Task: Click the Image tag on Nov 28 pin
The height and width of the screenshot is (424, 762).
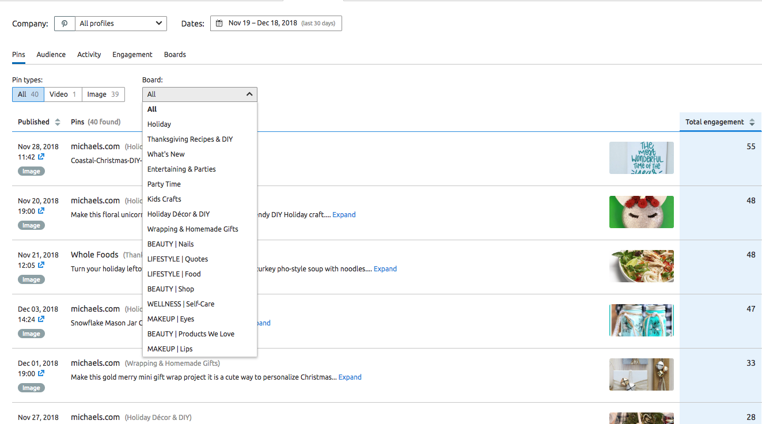Action: [x=31, y=171]
